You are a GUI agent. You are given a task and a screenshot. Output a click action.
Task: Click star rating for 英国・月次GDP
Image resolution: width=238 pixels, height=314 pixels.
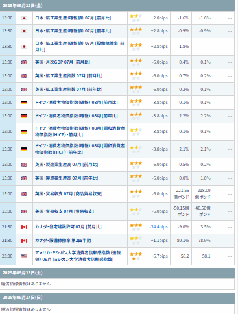tap(136, 62)
